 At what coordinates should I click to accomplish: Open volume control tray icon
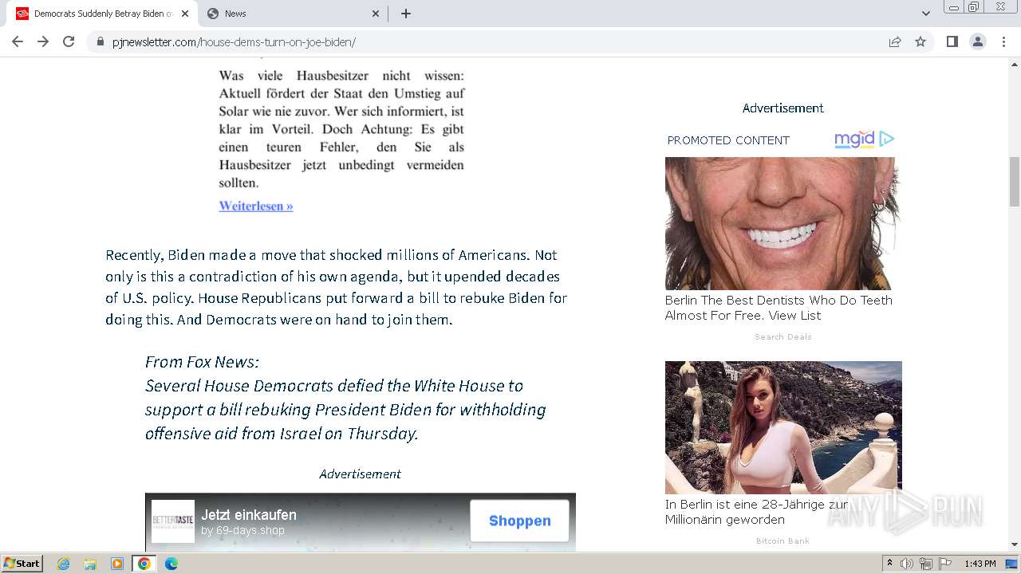click(x=907, y=564)
